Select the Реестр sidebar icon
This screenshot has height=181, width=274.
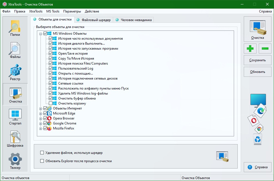pyautogui.click(x=15, y=73)
